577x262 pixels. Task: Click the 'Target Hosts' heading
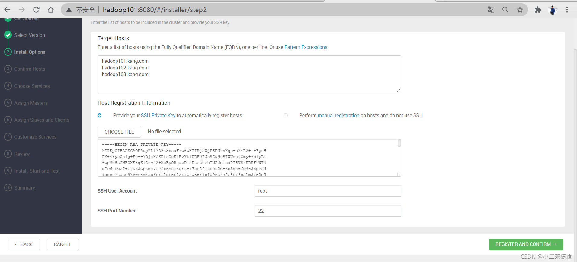click(x=113, y=38)
